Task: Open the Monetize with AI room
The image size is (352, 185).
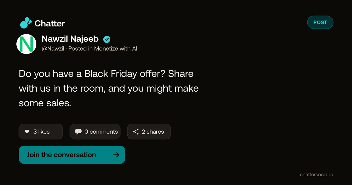Action: coord(116,49)
